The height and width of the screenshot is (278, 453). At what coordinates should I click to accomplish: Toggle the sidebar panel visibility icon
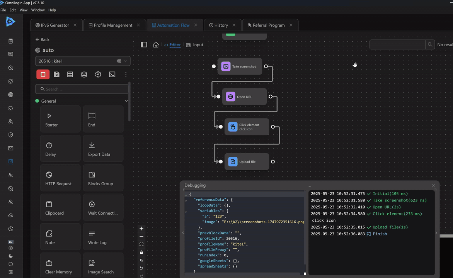tap(144, 45)
